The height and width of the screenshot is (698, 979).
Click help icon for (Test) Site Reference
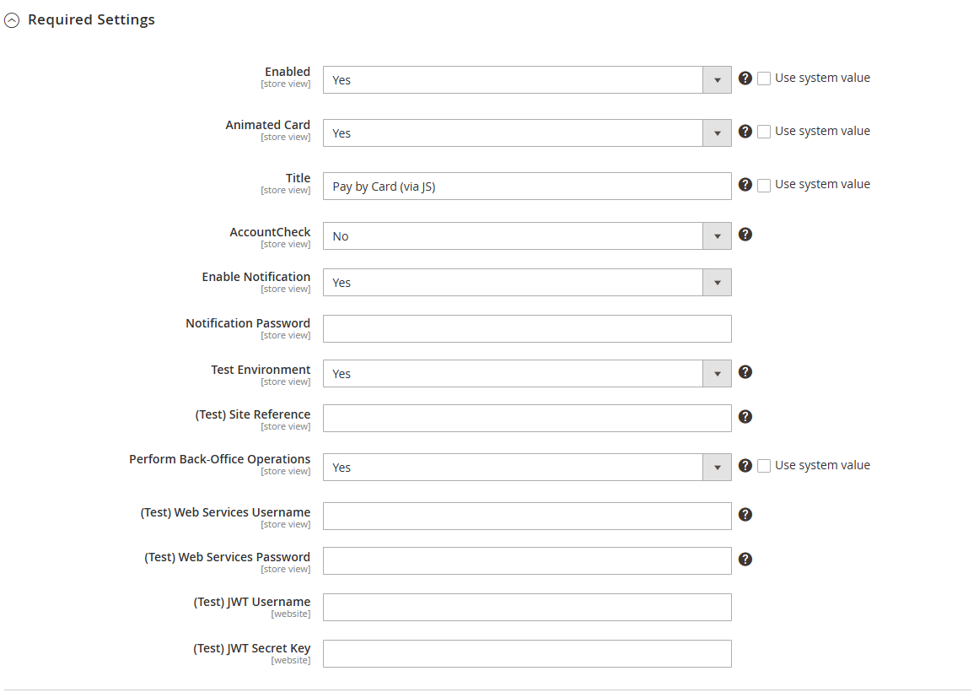pyautogui.click(x=745, y=417)
